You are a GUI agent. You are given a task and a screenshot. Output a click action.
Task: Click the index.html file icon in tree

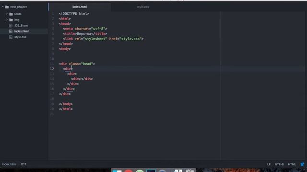click(11, 31)
